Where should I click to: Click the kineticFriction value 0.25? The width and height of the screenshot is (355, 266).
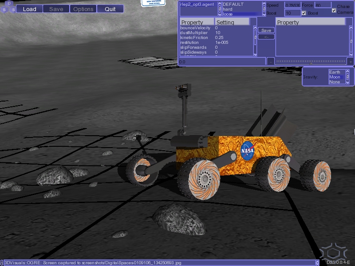[x=219, y=38]
